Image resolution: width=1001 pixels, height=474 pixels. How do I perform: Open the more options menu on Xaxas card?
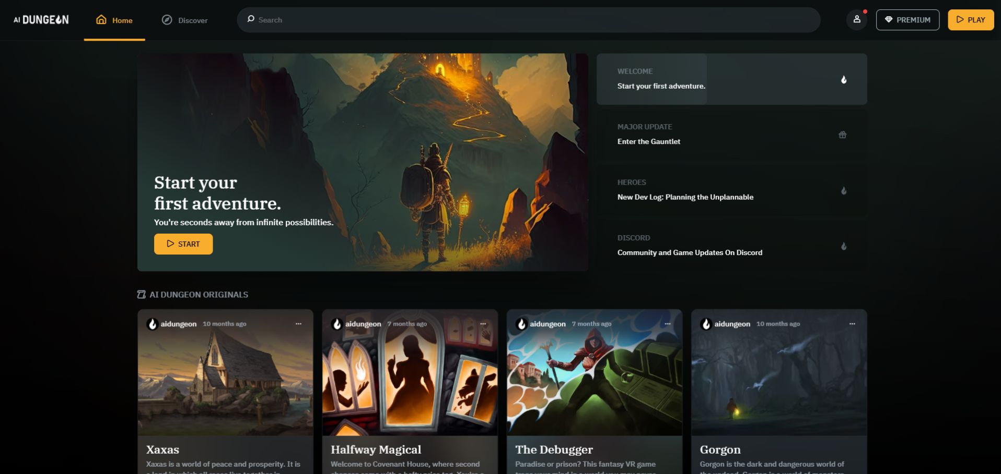298,324
